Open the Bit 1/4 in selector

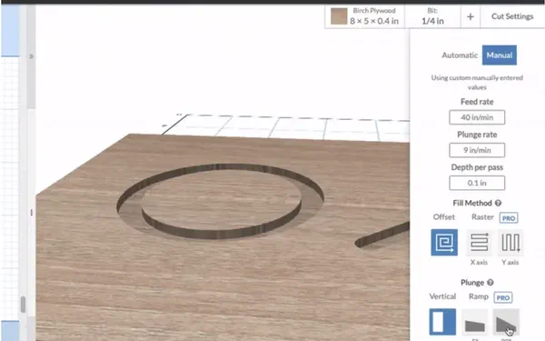(x=432, y=16)
